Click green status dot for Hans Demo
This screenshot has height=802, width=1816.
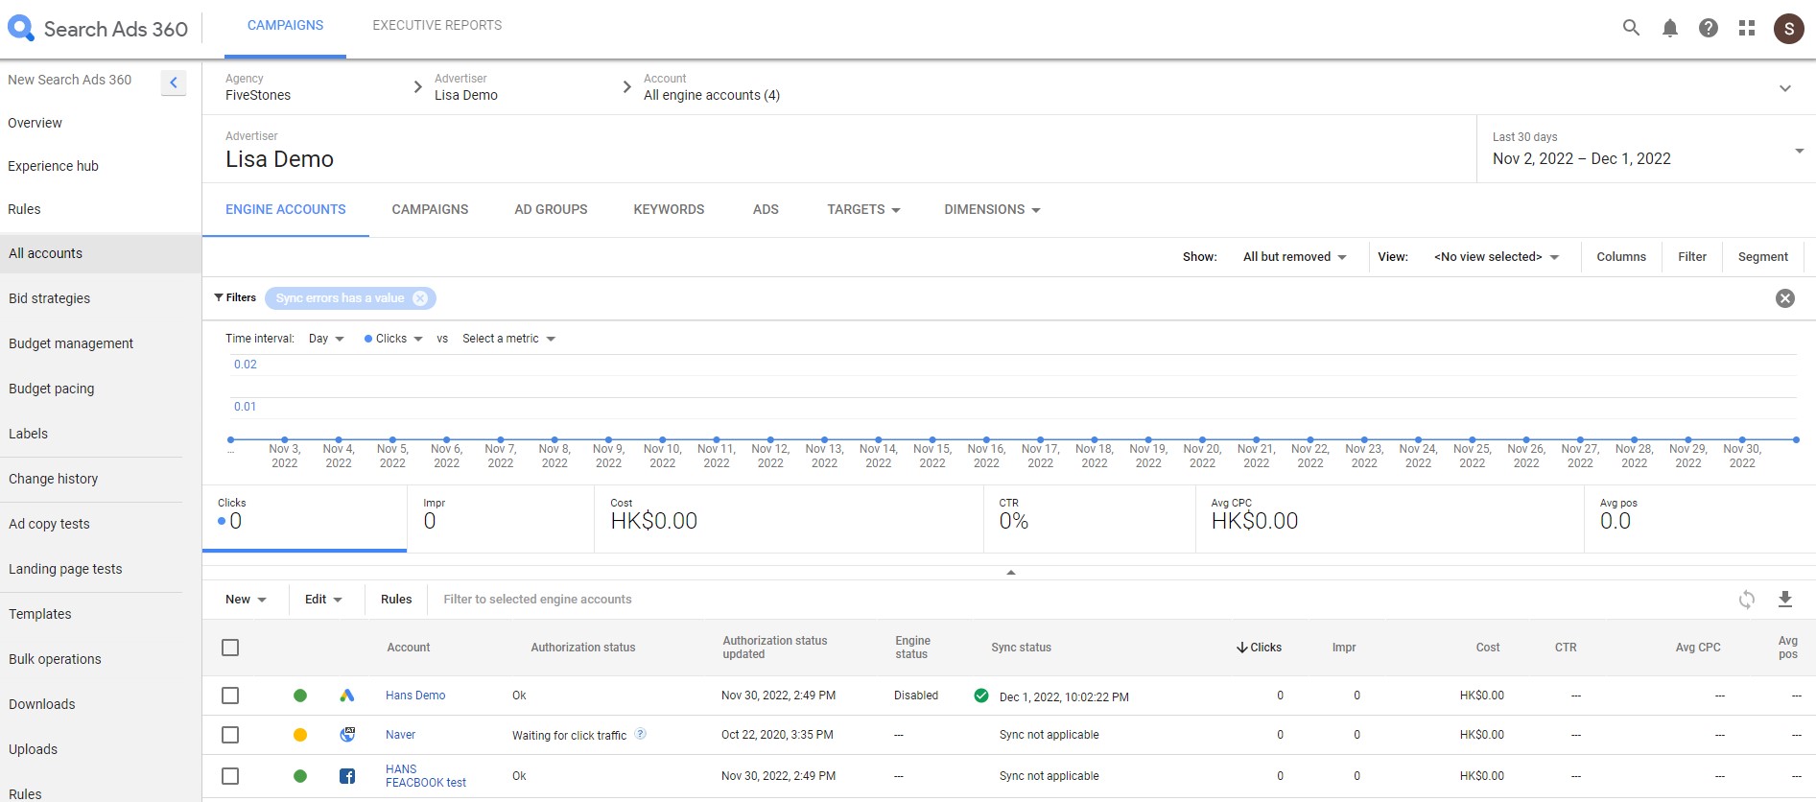point(300,696)
